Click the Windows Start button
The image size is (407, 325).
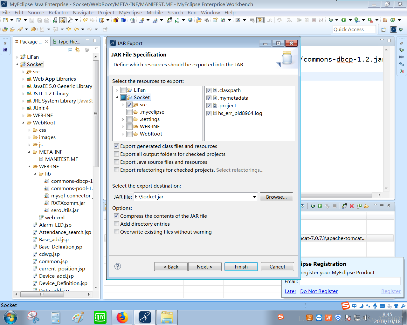tap(10, 317)
